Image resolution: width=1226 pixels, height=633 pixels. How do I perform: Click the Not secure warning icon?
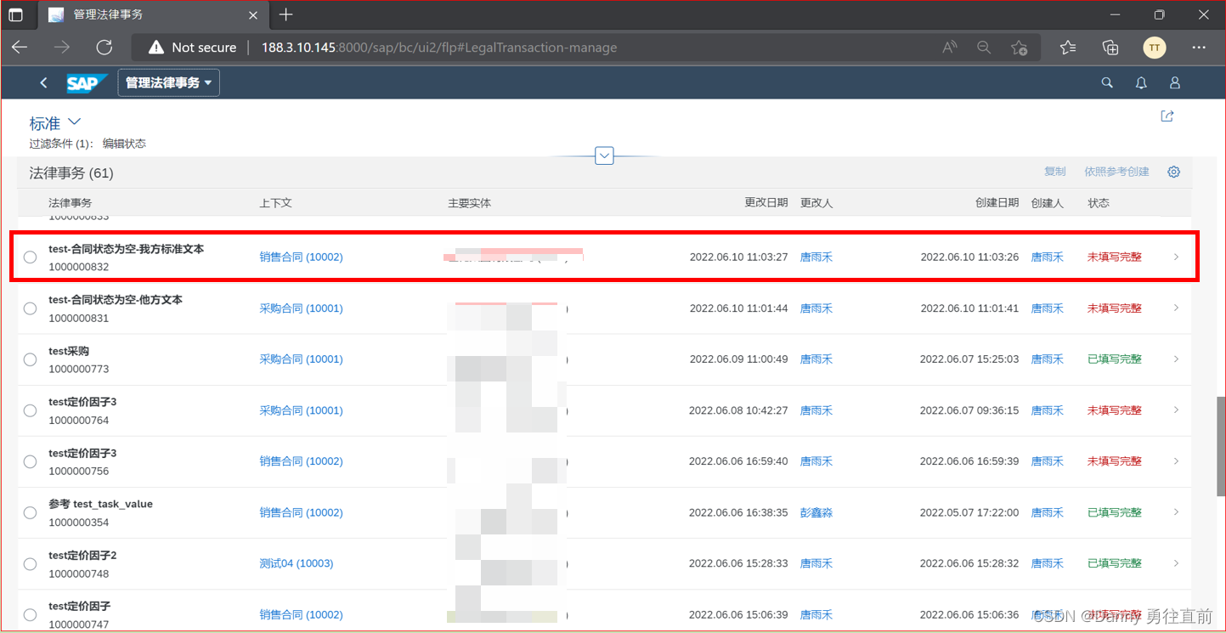click(157, 48)
